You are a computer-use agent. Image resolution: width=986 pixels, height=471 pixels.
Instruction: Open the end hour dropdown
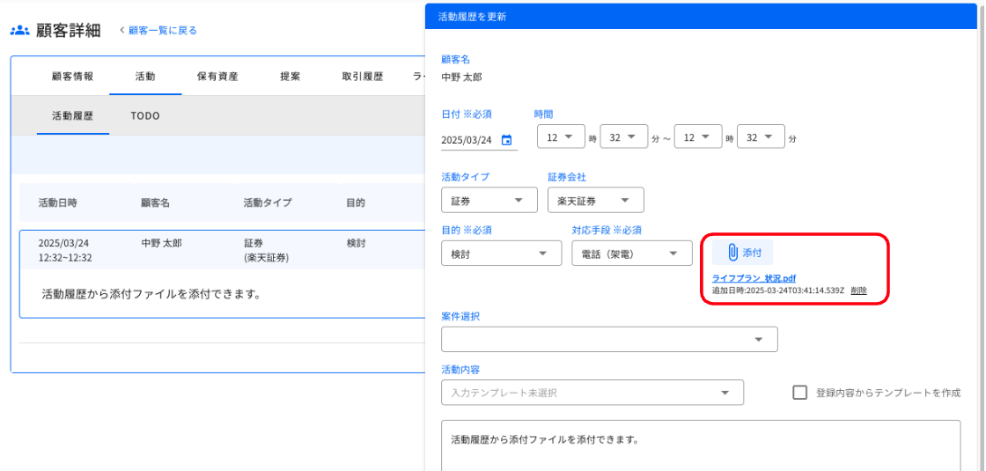tap(698, 136)
